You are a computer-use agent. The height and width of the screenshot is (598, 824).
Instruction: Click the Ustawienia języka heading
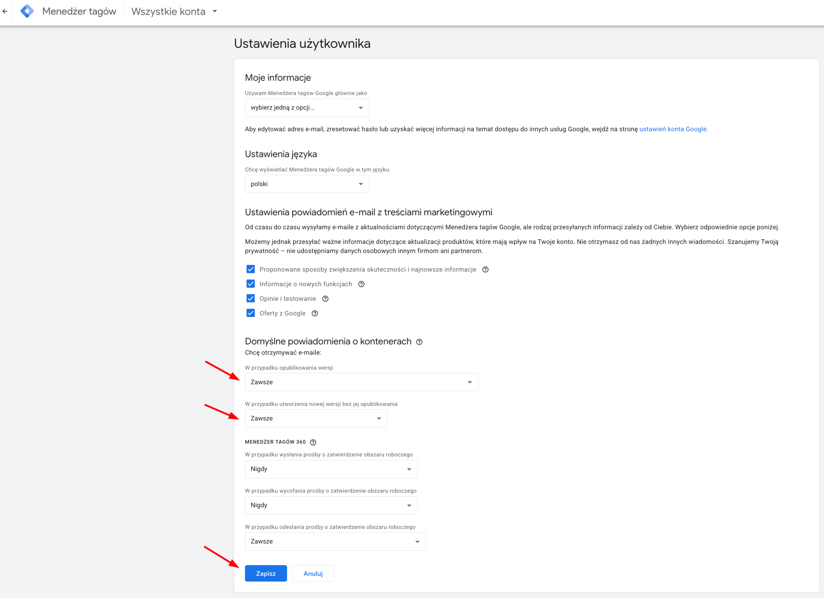click(x=281, y=154)
